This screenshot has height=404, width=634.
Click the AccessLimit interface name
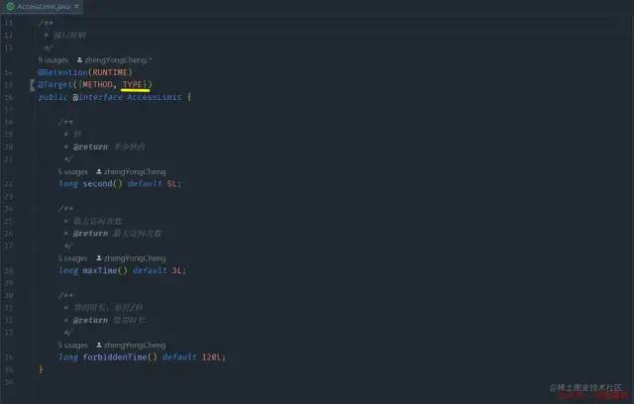point(155,97)
